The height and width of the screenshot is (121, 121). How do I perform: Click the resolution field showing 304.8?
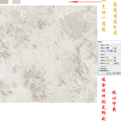tap(109, 63)
